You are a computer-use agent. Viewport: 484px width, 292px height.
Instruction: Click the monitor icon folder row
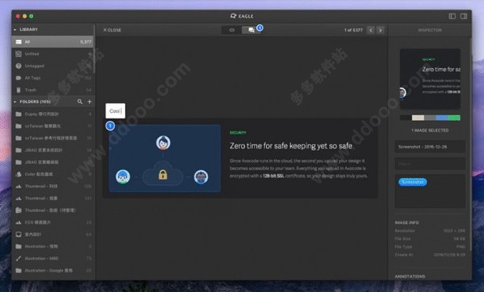coord(53,234)
